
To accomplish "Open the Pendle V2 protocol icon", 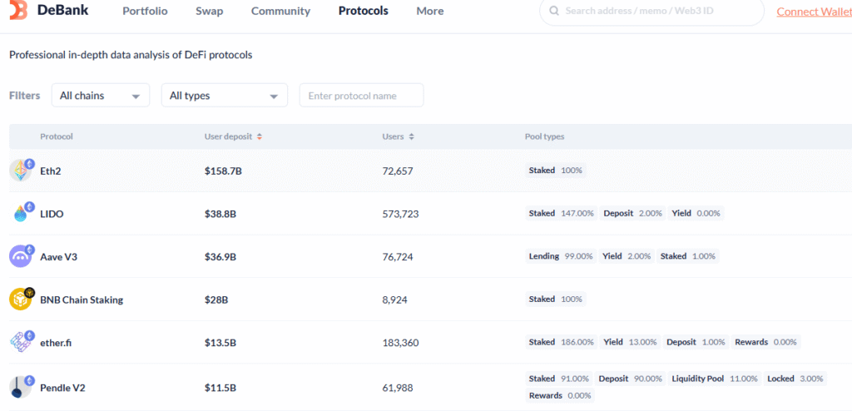I will tap(22, 387).
